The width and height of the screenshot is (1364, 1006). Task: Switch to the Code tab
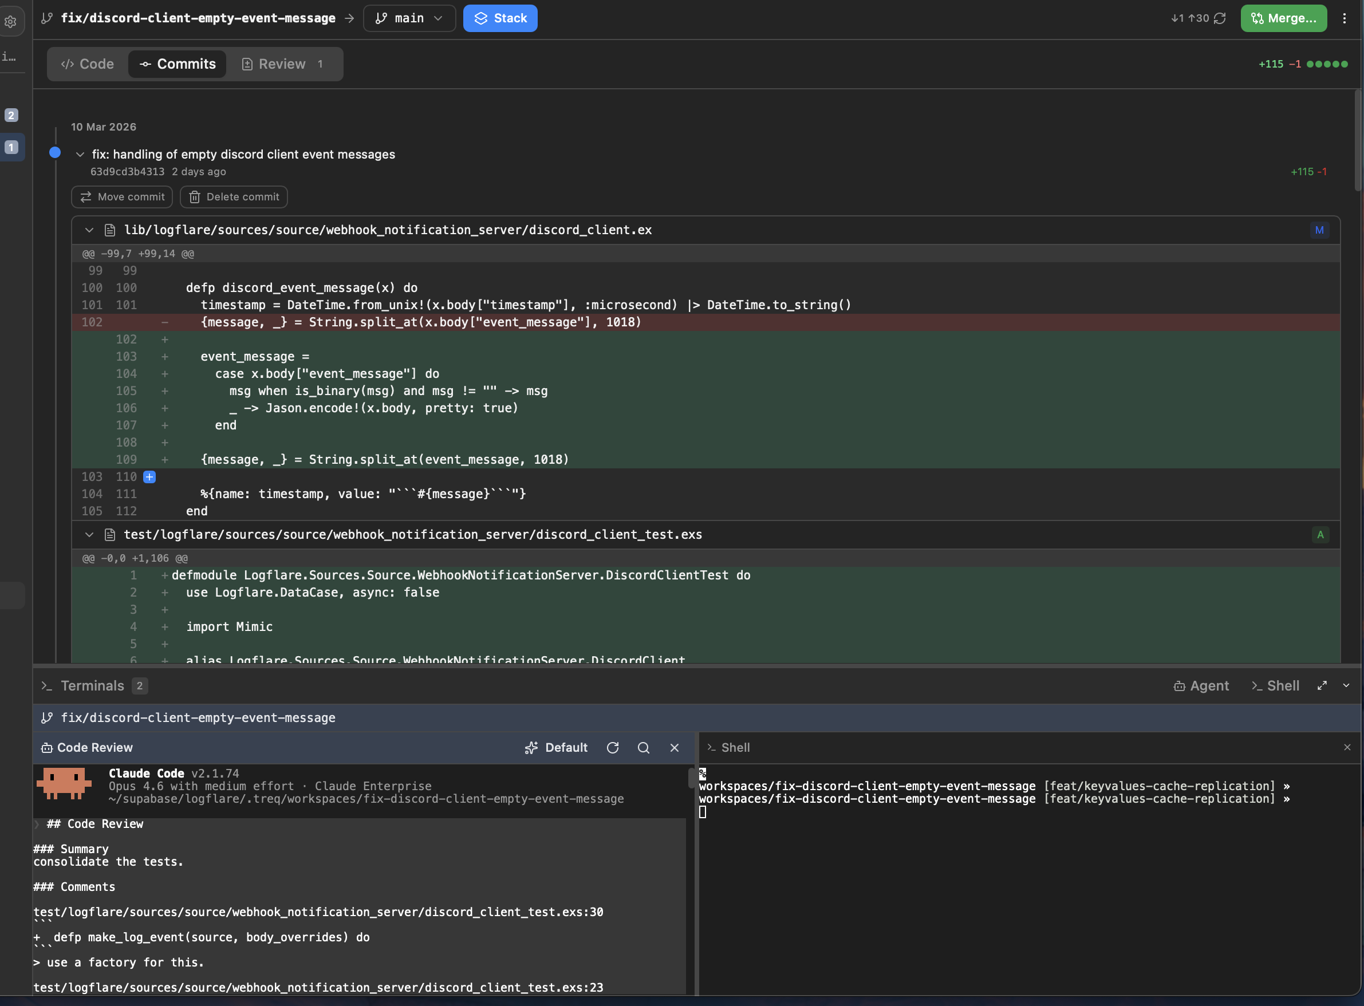click(x=88, y=64)
